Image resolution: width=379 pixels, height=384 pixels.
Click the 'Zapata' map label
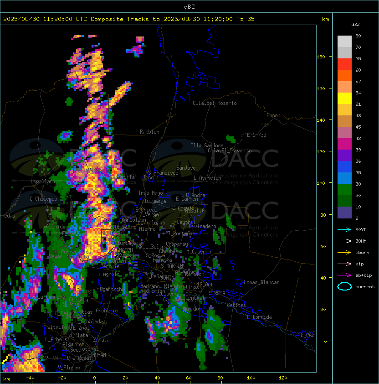[x=101, y=340]
